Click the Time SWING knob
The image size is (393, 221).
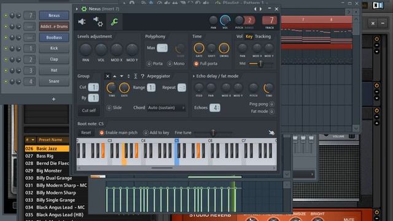tap(224, 48)
